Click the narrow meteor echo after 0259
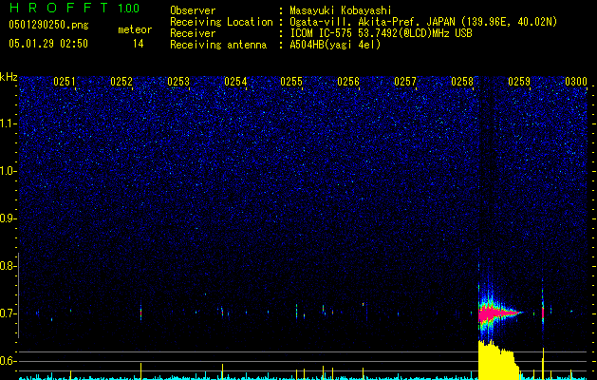The width and height of the screenshot is (597, 380). 543,313
